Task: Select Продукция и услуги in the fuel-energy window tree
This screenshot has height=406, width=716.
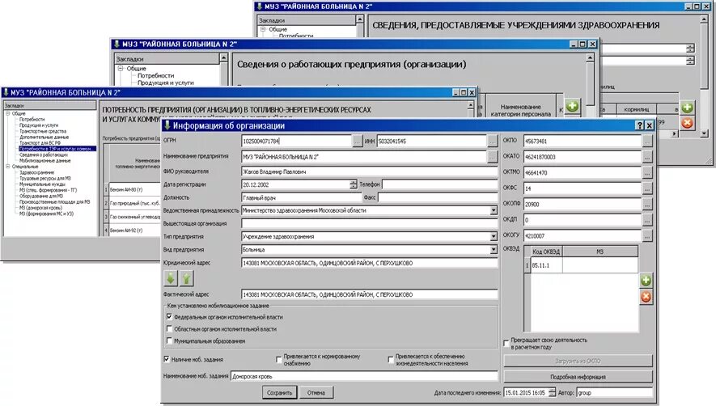Action: click(39, 125)
